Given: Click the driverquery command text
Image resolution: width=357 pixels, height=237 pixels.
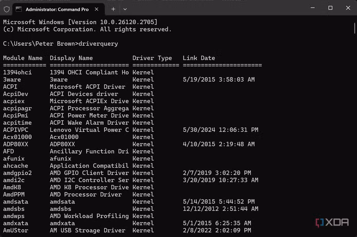Looking at the screenshot, I should click(99, 44).
